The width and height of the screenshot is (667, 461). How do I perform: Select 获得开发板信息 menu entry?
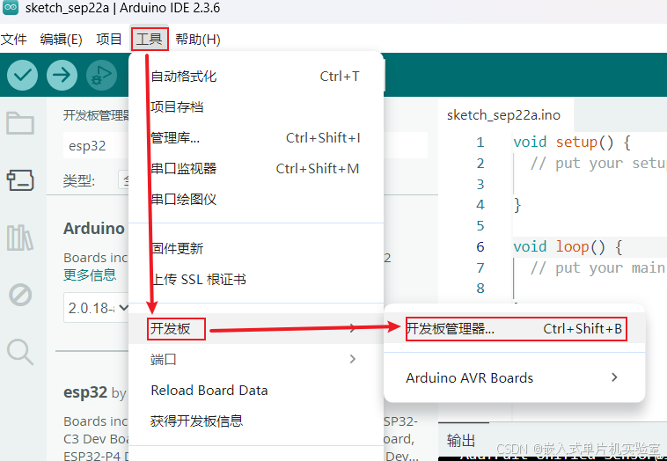(x=256, y=421)
